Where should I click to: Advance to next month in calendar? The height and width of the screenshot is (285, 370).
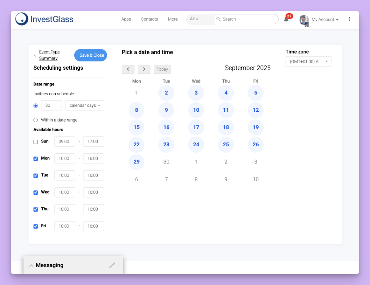[x=144, y=69]
